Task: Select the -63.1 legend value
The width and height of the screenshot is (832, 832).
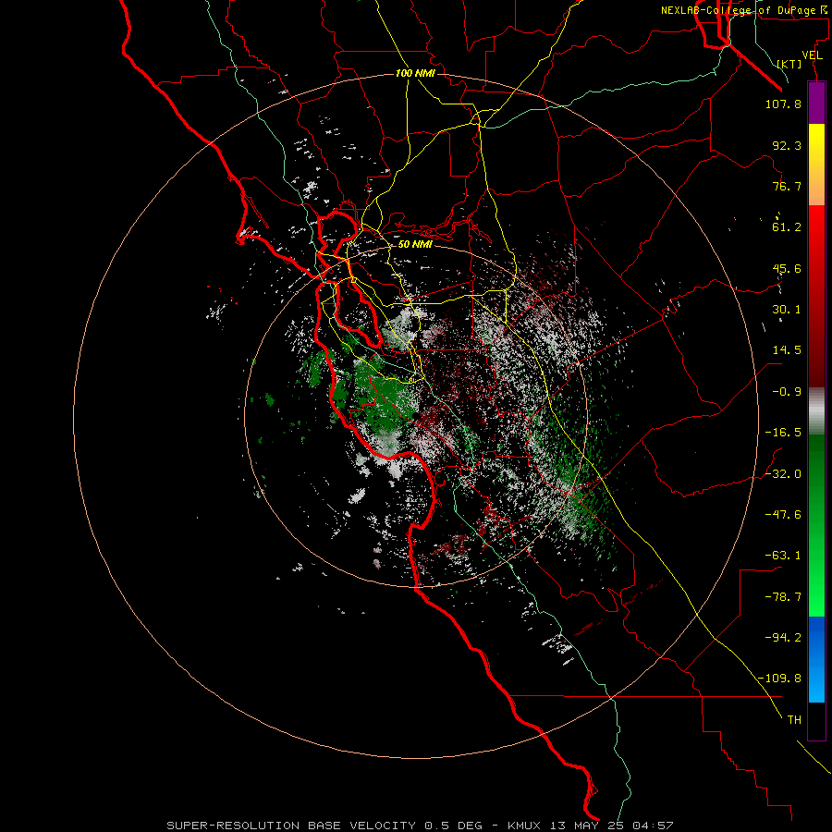Action: tap(783, 556)
